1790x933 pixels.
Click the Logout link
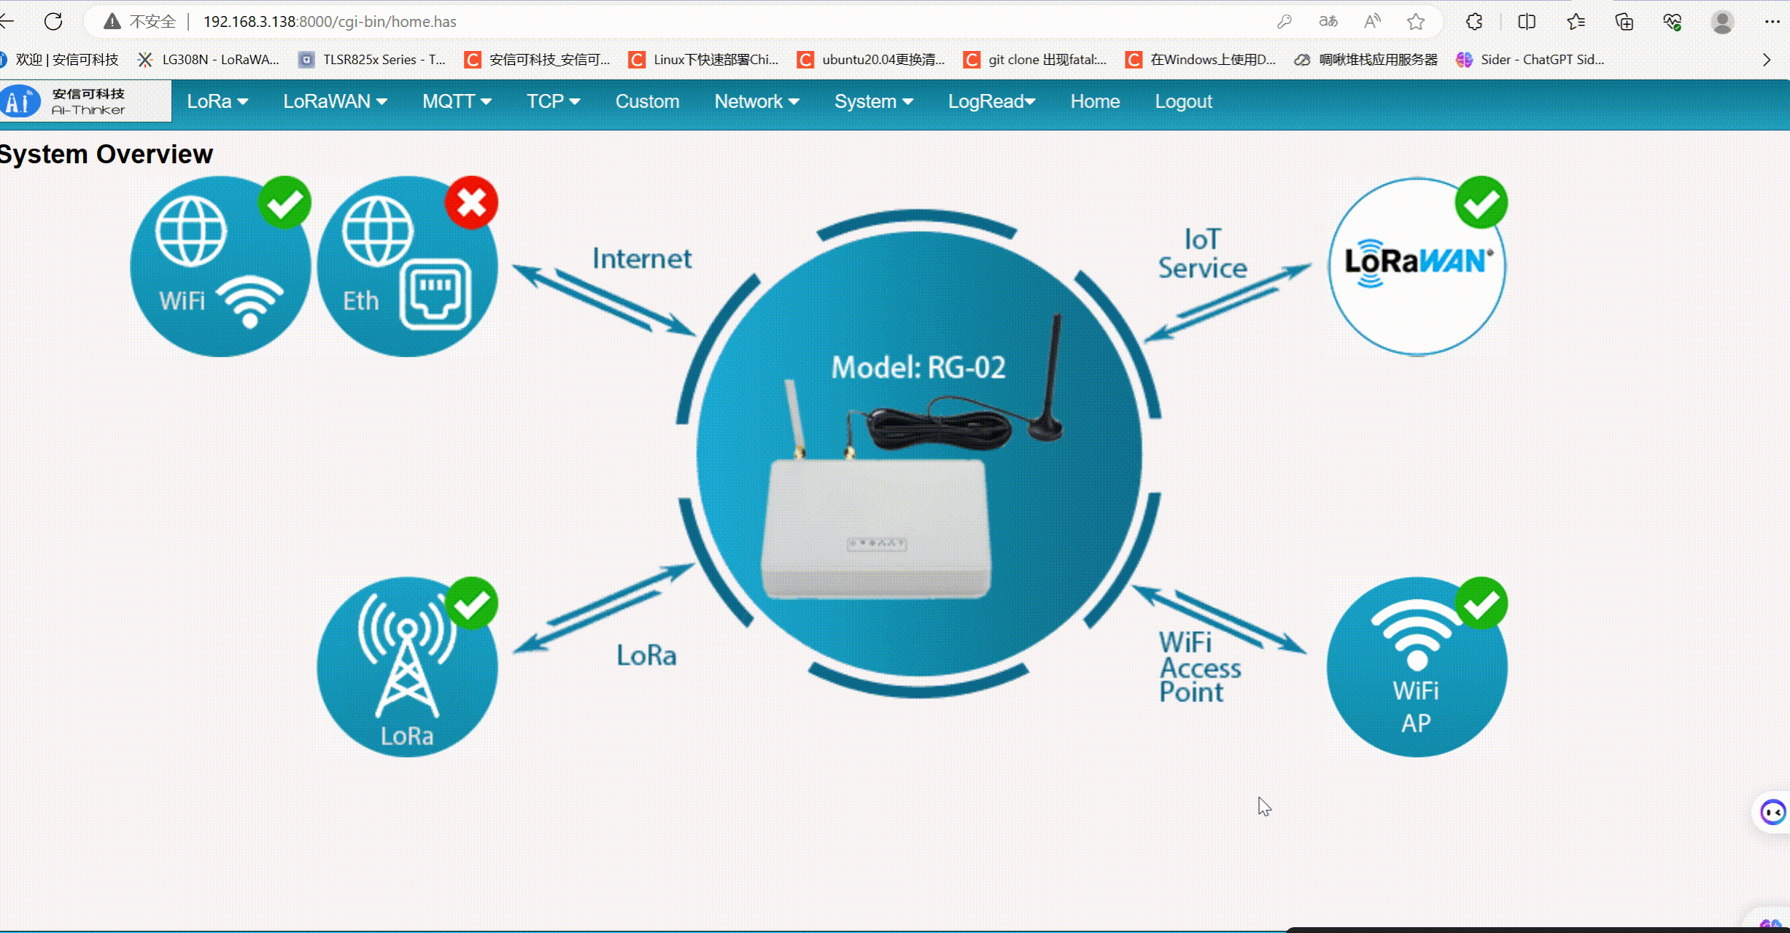click(1183, 101)
